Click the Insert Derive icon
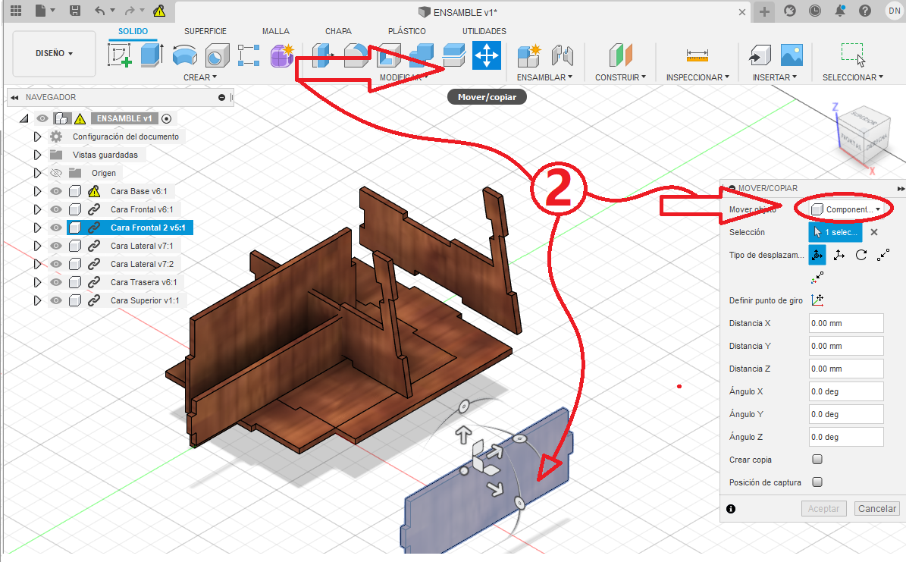 (760, 55)
